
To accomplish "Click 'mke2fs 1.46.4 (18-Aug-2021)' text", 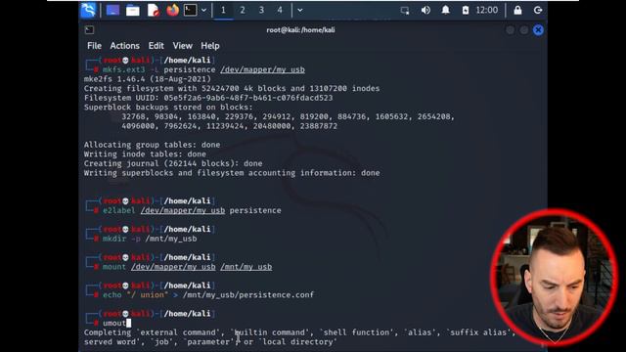I will (148, 79).
